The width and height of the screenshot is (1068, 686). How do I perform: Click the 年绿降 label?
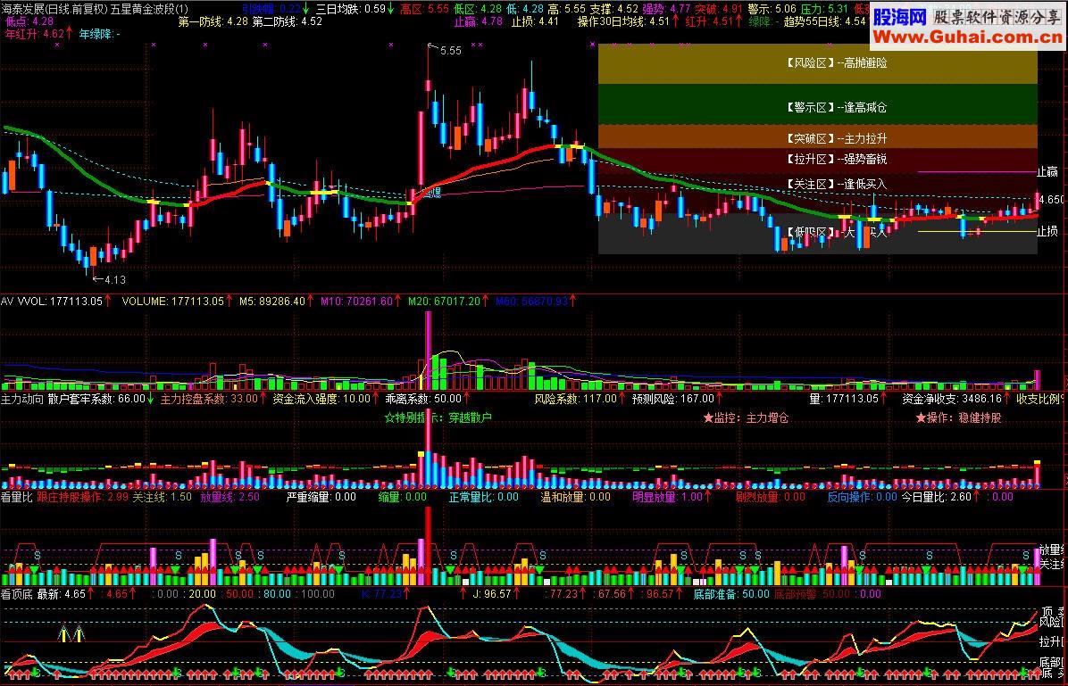point(100,33)
